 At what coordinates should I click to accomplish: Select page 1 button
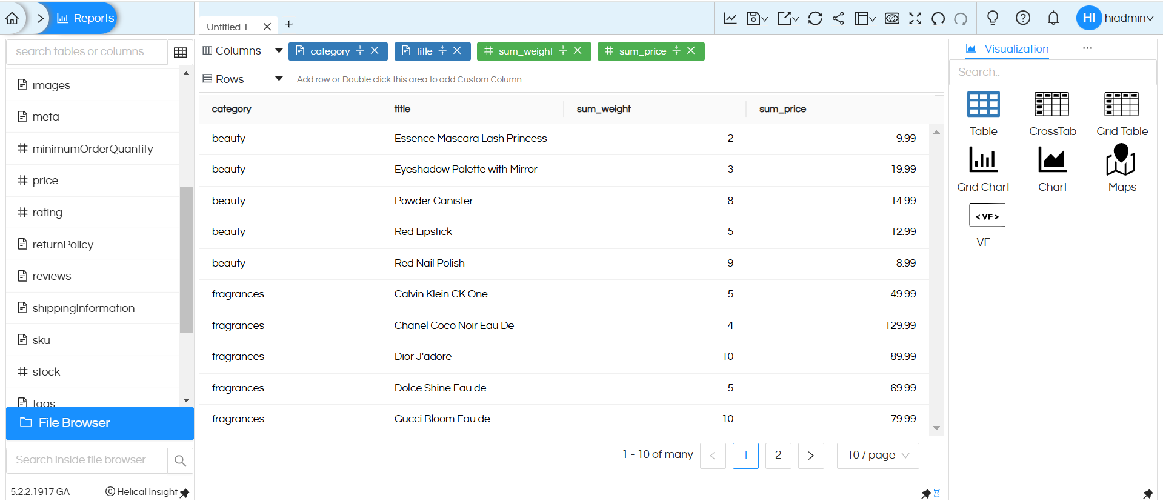click(745, 456)
